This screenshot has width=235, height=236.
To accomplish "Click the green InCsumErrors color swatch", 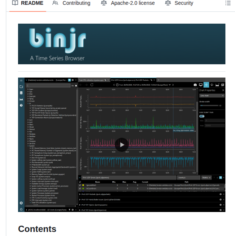I will (x=83, y=189).
